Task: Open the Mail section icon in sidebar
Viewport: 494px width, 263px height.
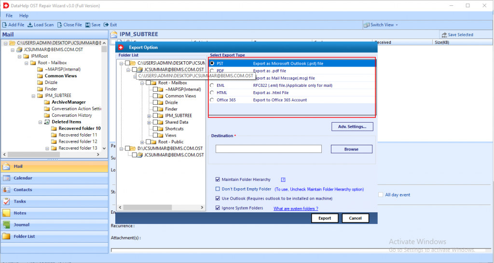Action: tap(6, 166)
